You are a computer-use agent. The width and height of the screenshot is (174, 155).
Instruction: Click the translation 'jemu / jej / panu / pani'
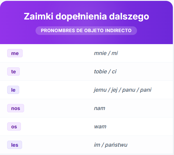[x=122, y=90]
